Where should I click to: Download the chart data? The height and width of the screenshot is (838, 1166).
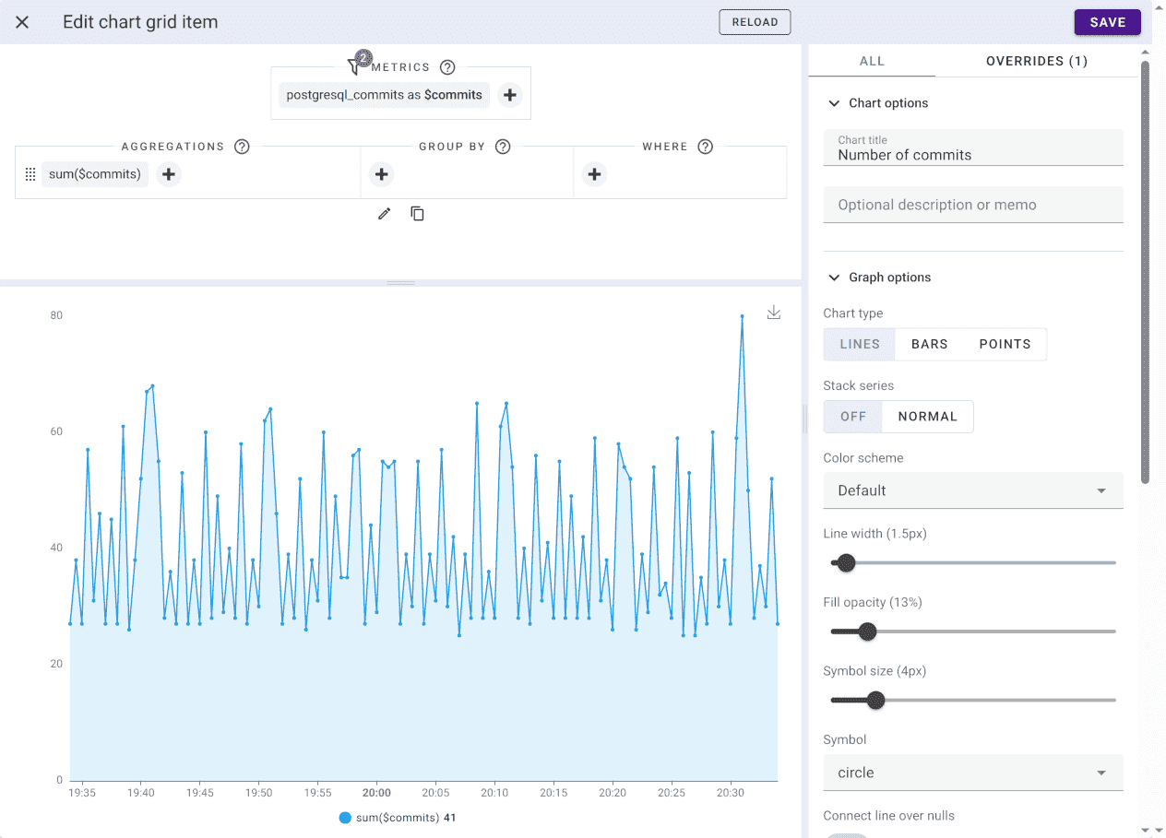point(774,313)
